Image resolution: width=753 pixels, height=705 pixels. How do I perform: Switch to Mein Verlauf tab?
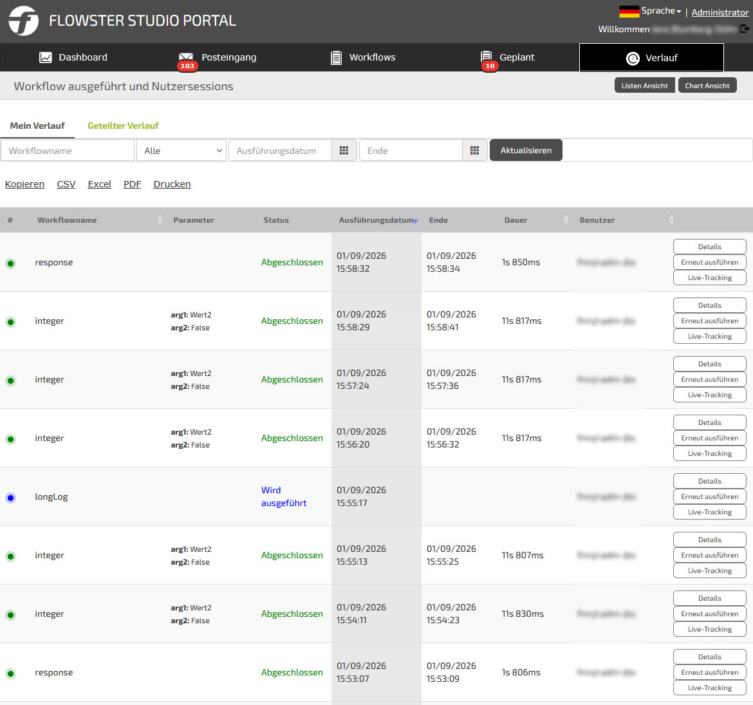(x=37, y=126)
